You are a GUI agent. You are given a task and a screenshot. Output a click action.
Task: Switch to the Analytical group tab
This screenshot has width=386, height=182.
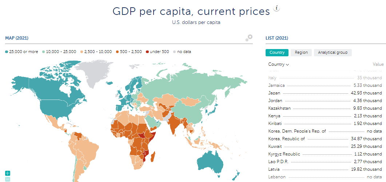(x=333, y=52)
